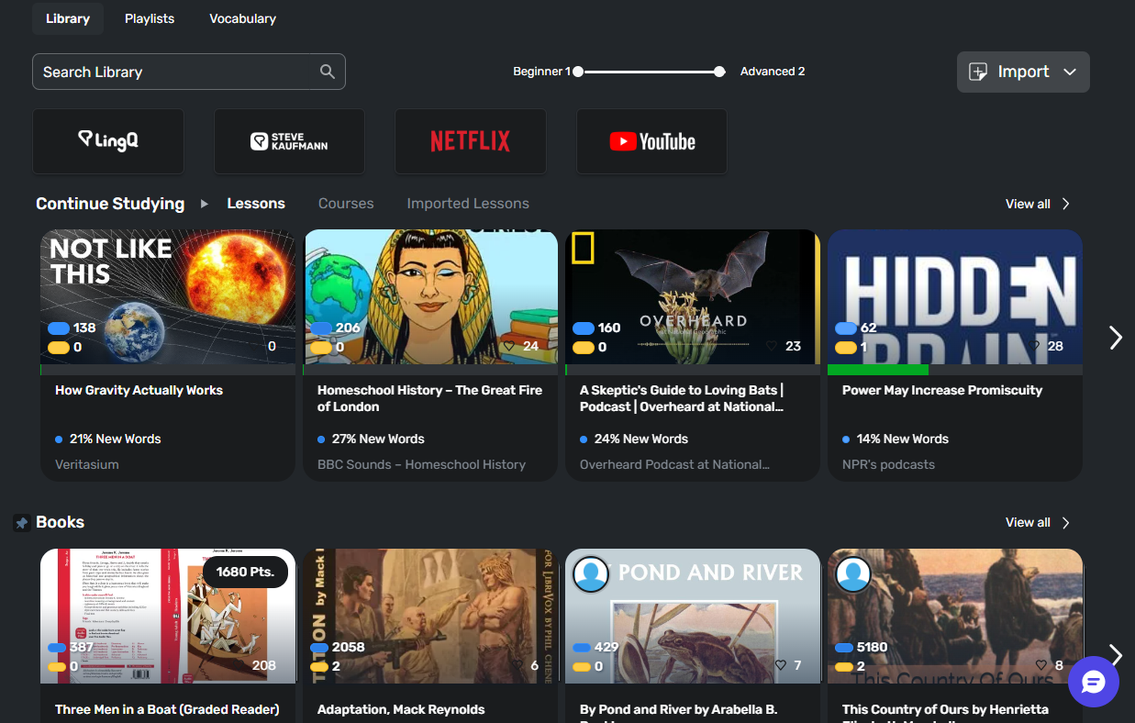Click the Advanced 2 slider handle
Viewport: 1135px width, 723px height.
[719, 72]
